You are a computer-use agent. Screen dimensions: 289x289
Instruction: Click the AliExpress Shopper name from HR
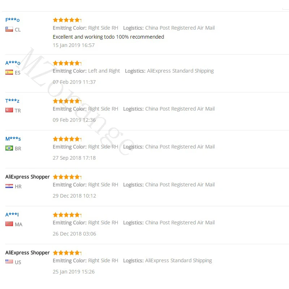click(27, 177)
